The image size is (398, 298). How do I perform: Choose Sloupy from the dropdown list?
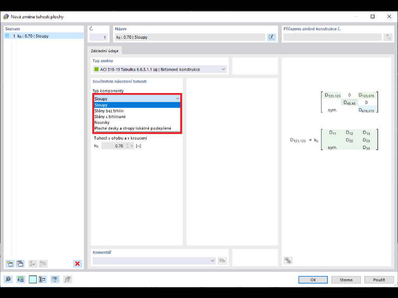137,105
